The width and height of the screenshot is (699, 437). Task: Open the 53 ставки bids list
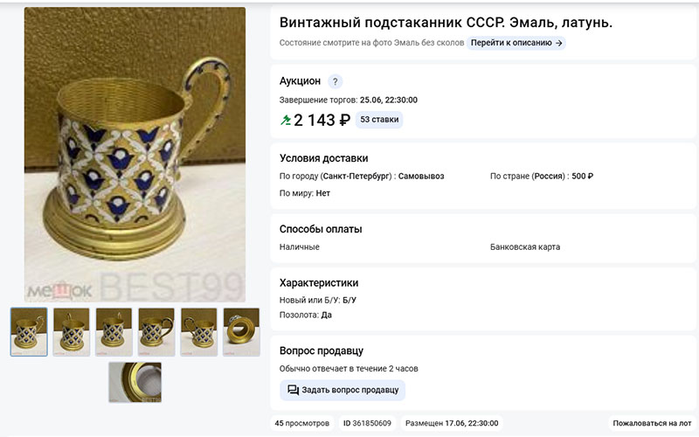379,120
